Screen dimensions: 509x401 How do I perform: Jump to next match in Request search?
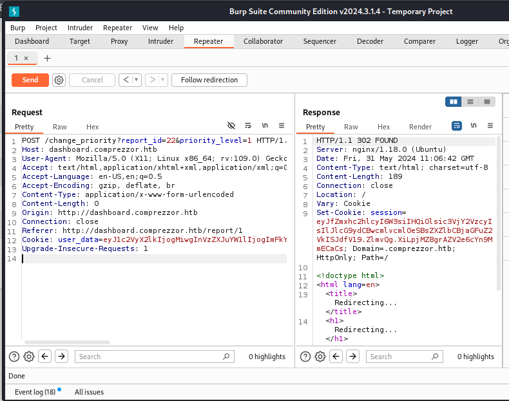61,357
